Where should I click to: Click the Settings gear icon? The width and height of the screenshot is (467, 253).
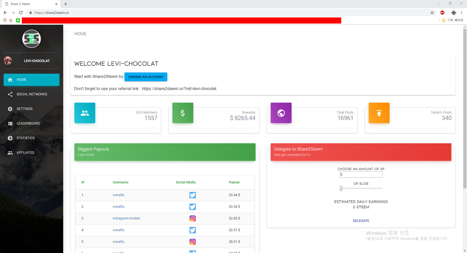pos(10,109)
